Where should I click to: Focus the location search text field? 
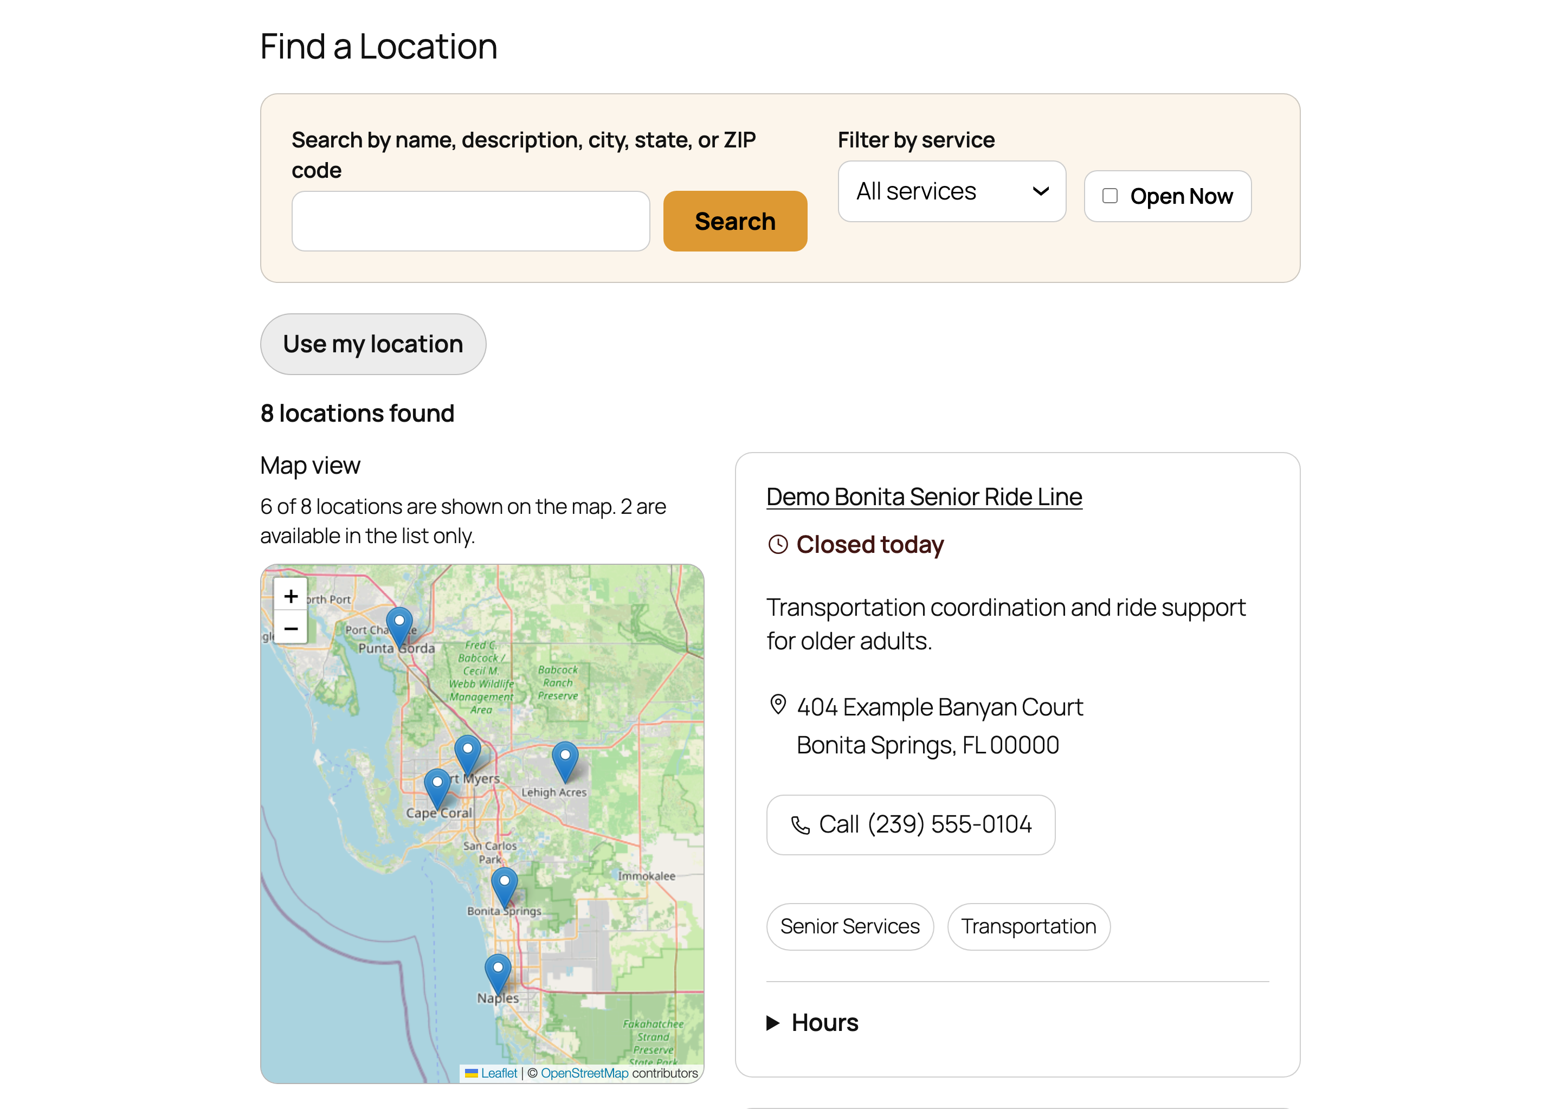470,221
